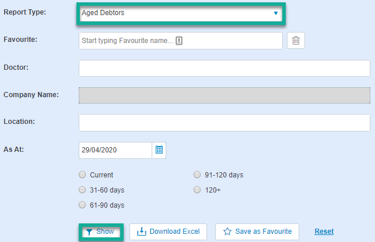Open the Report Type Aged Debtors dropdown
The image size is (375, 242).
[181, 13]
